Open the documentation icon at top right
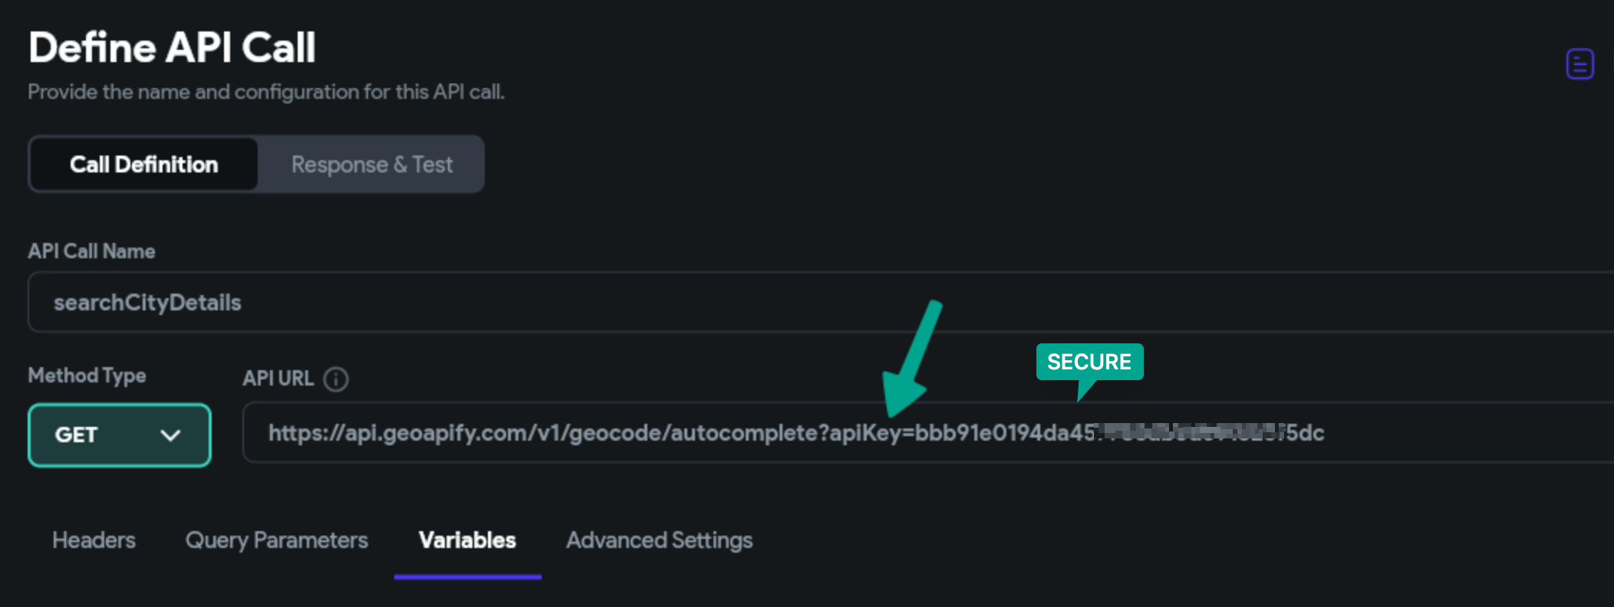Viewport: 1614px width, 607px height. [x=1579, y=64]
